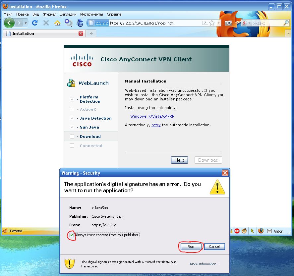The image size is (294, 276).
Task: Click the Adblock Plus icon in the status bar
Action: point(237,231)
